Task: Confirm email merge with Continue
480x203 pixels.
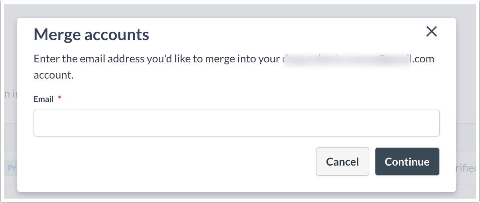Action: pyautogui.click(x=407, y=162)
